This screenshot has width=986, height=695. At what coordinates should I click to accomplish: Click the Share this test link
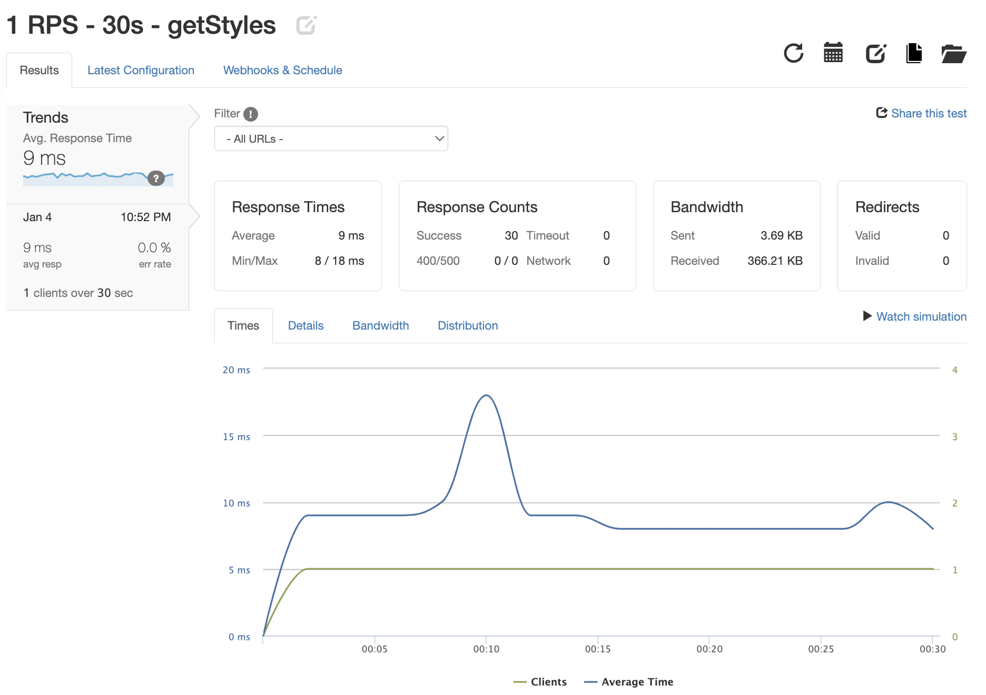929,113
